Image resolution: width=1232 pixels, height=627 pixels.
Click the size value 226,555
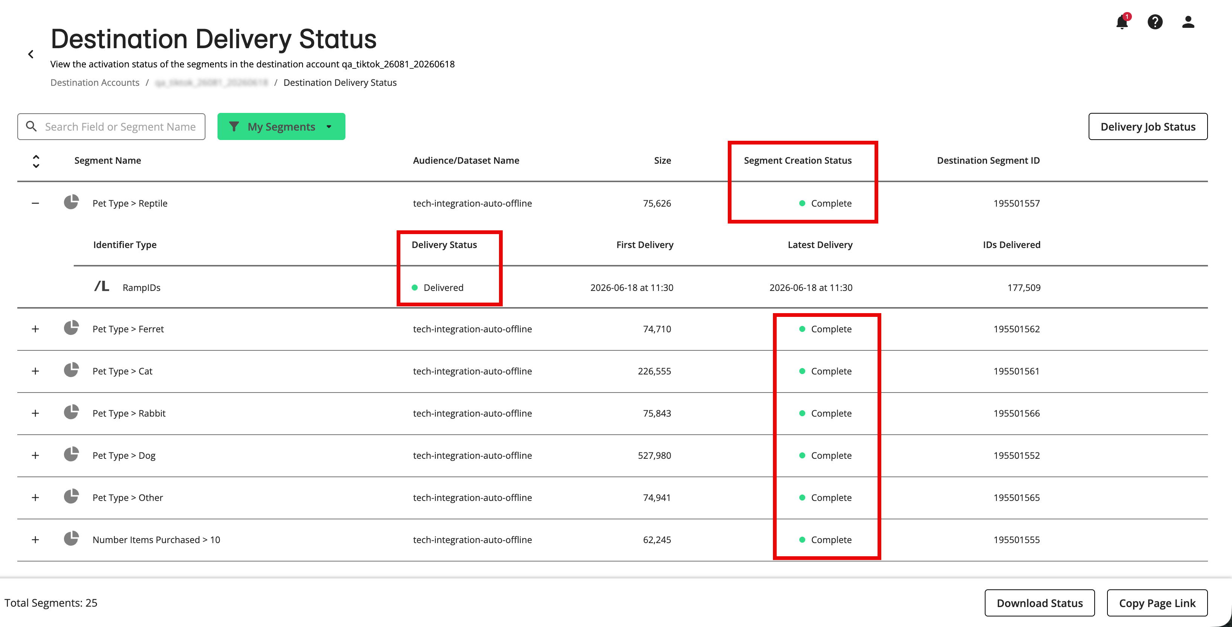(x=655, y=371)
